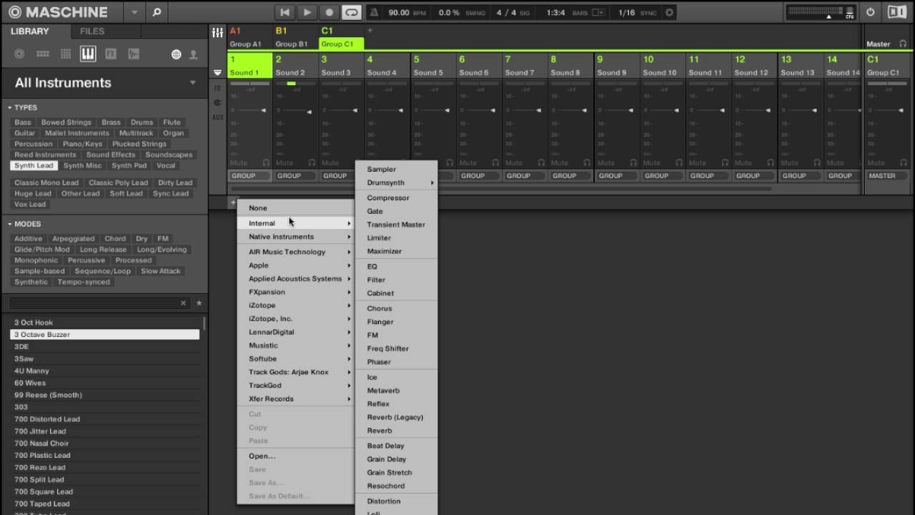Select the Effects FX file type icon
This screenshot has width=915, height=515.
click(x=111, y=54)
